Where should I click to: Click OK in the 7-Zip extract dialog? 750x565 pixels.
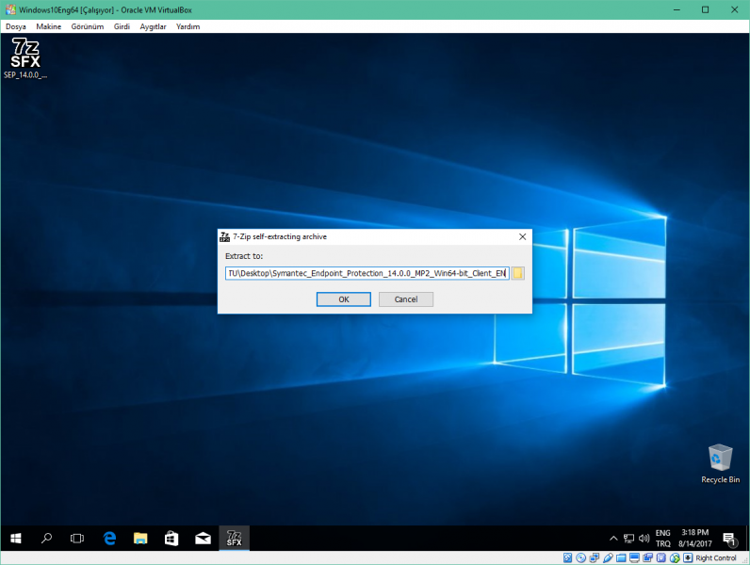(x=343, y=299)
